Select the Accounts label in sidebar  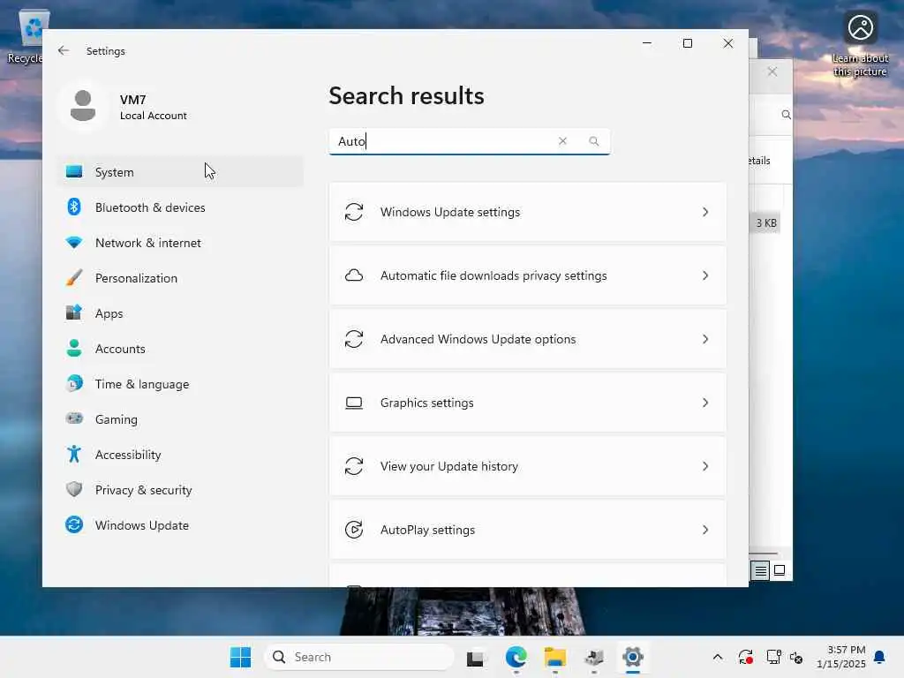pyautogui.click(x=120, y=348)
